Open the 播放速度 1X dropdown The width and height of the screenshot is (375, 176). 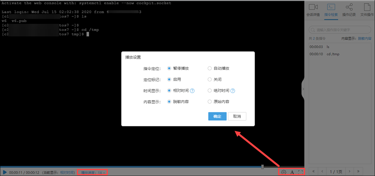(93, 172)
